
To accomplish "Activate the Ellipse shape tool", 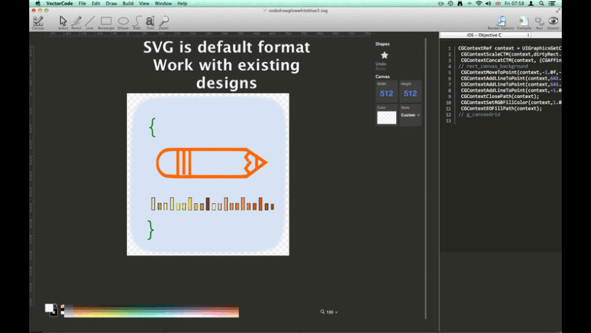I will pyautogui.click(x=123, y=22).
